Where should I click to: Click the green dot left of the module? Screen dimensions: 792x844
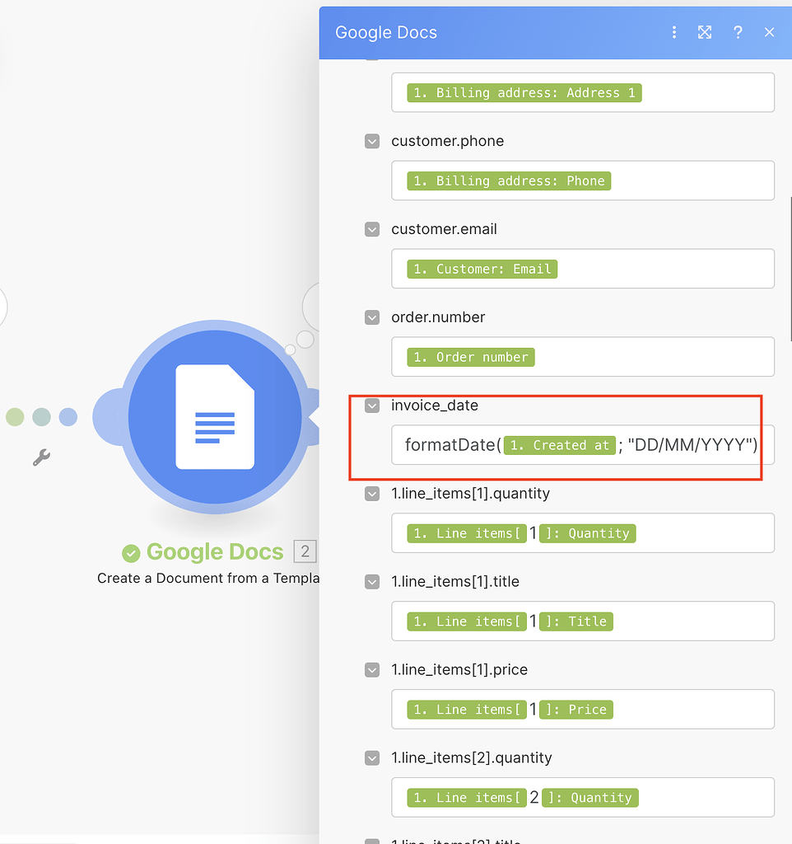pos(14,417)
